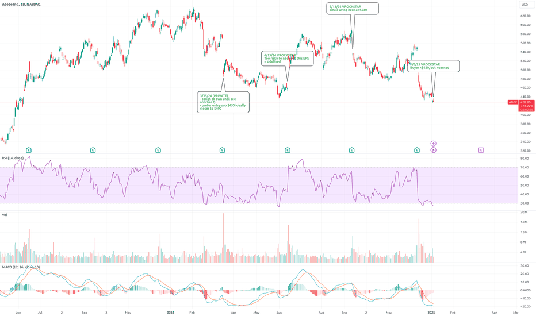This screenshot has height=316, width=536.
Task: Select the June 2024 earnings E marker
Action: click(288, 150)
